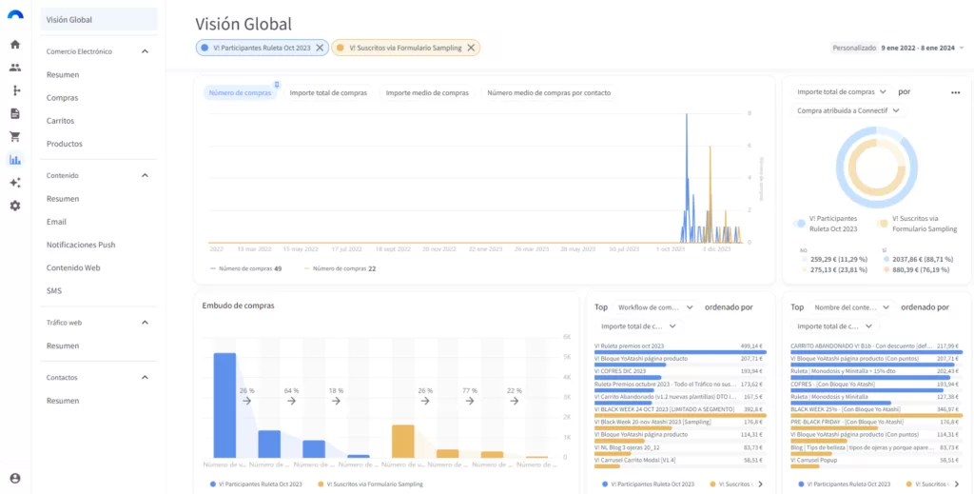Click the 77 % funnel arrow
Screen dimensions: 974x494
[x=470, y=401]
